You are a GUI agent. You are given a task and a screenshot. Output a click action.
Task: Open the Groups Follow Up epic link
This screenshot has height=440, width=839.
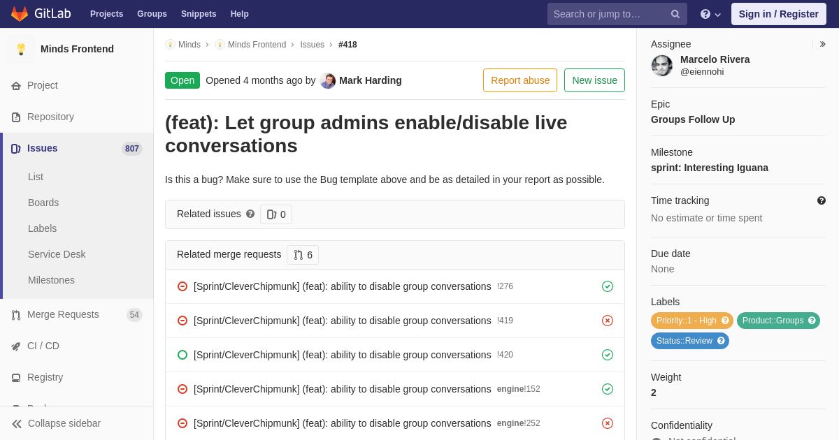tap(693, 119)
